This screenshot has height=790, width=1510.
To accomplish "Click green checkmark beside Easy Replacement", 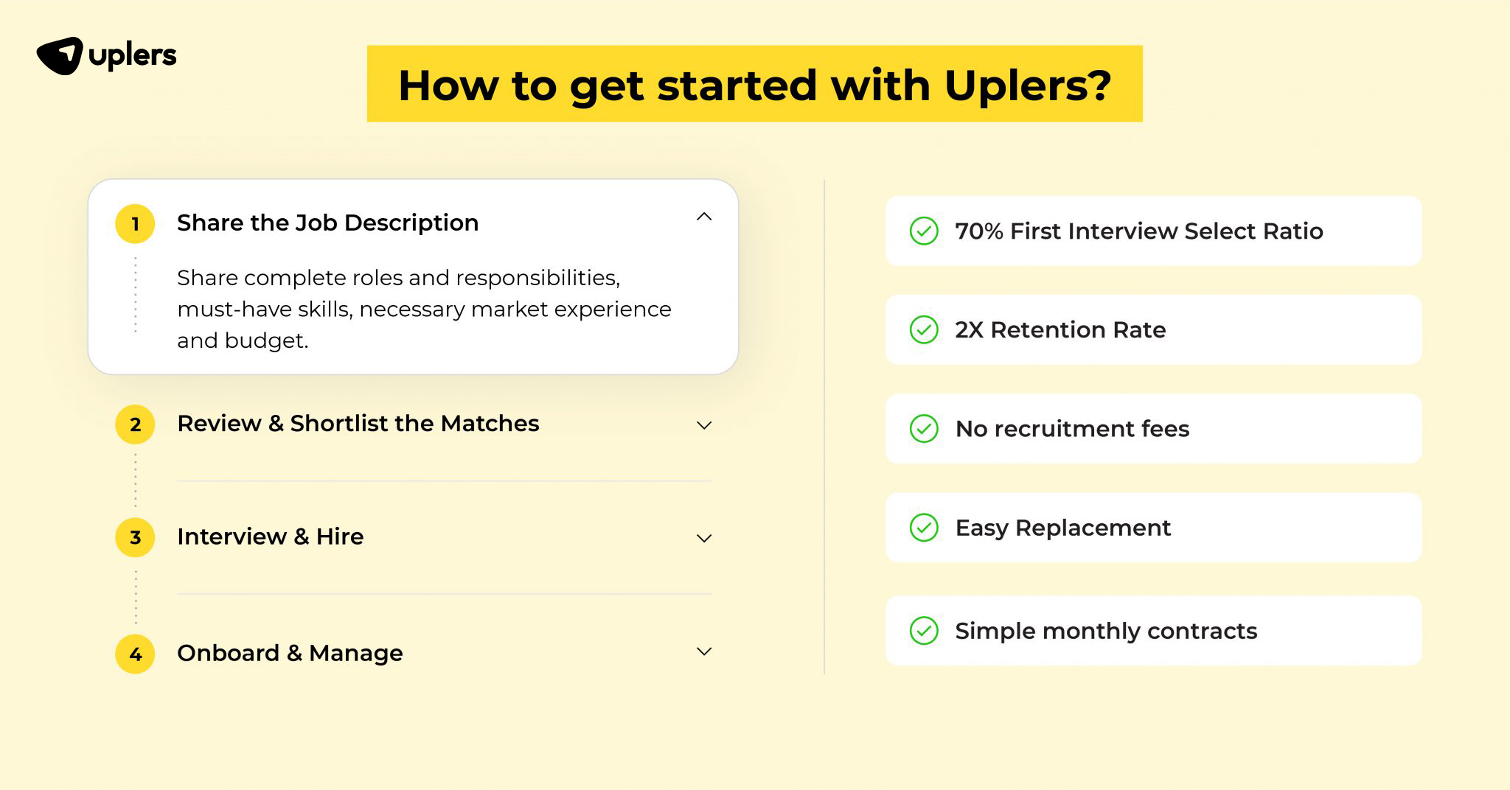I will pos(924,528).
